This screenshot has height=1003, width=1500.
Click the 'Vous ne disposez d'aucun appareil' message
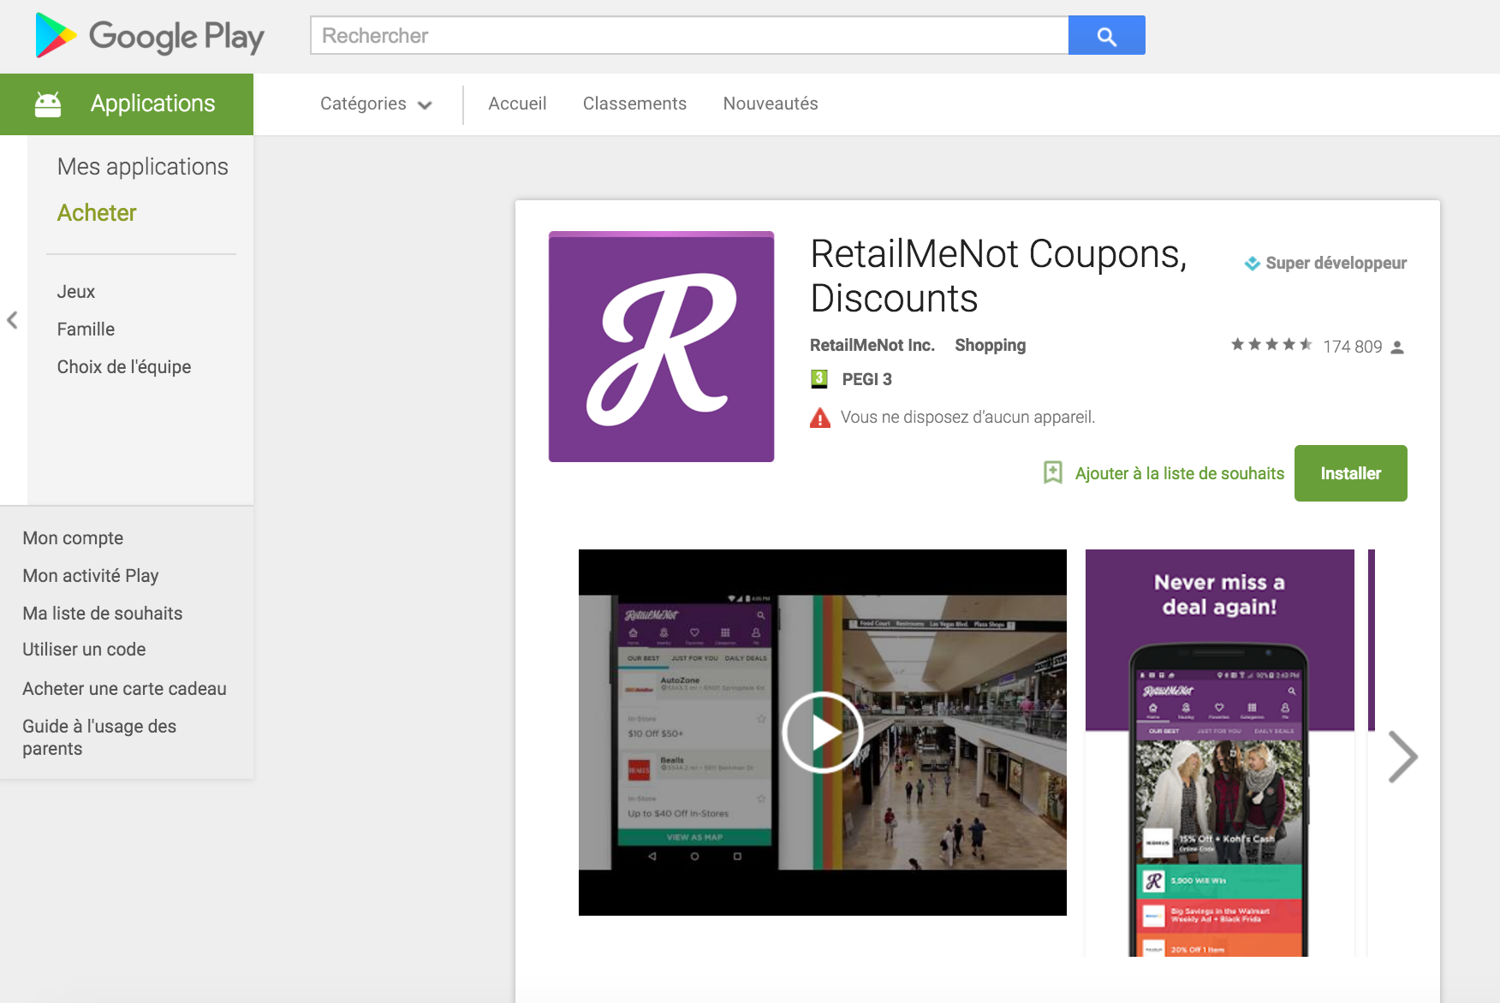pos(967,418)
